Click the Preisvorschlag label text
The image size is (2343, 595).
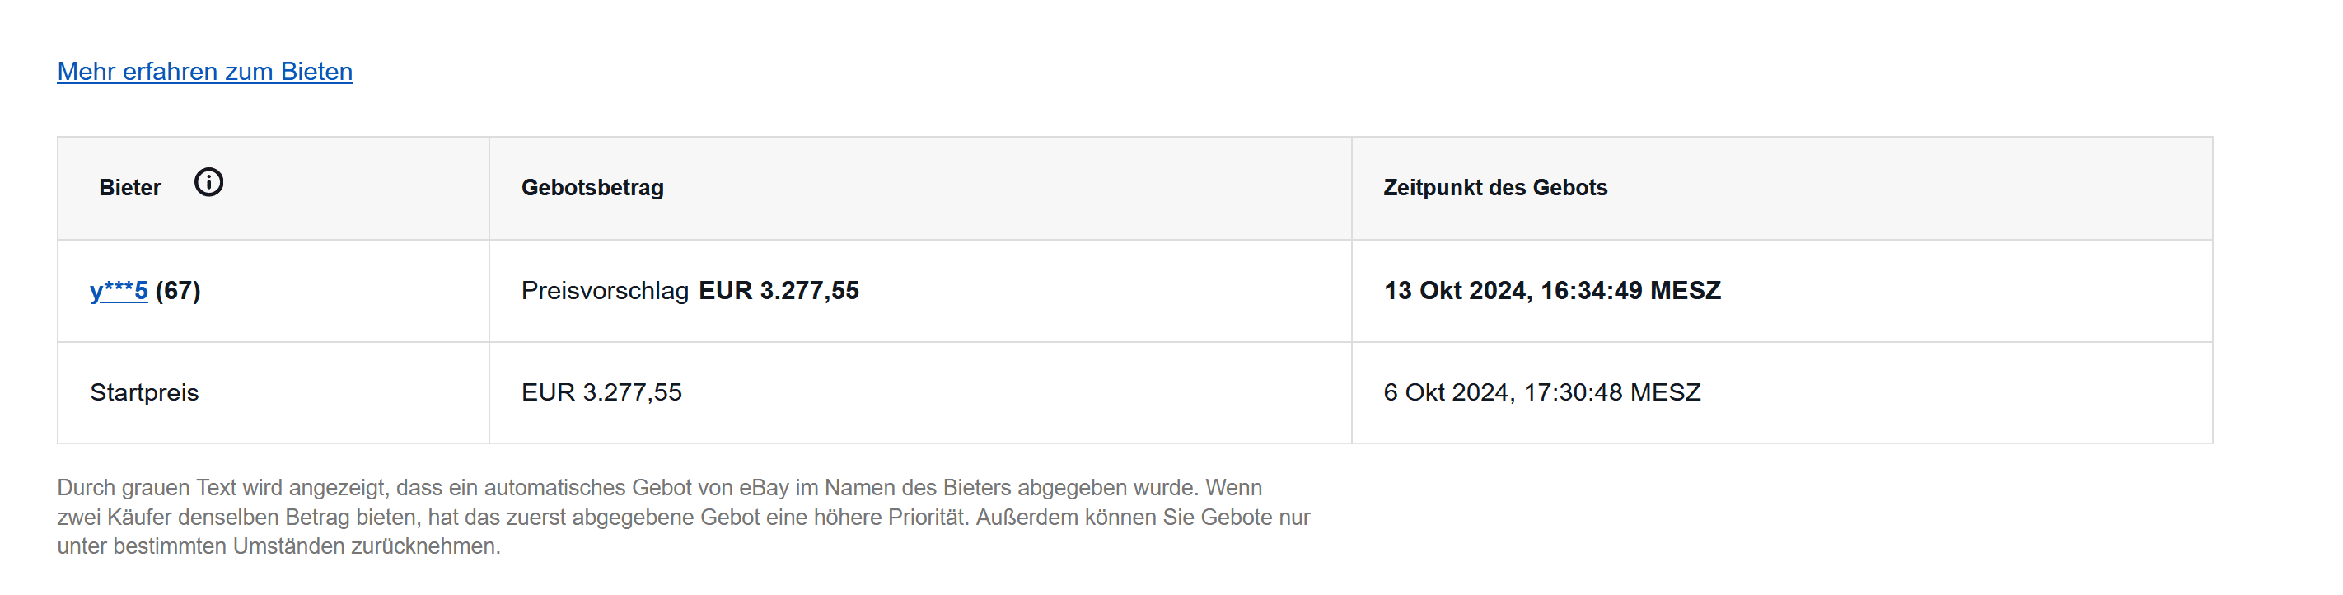(x=605, y=291)
